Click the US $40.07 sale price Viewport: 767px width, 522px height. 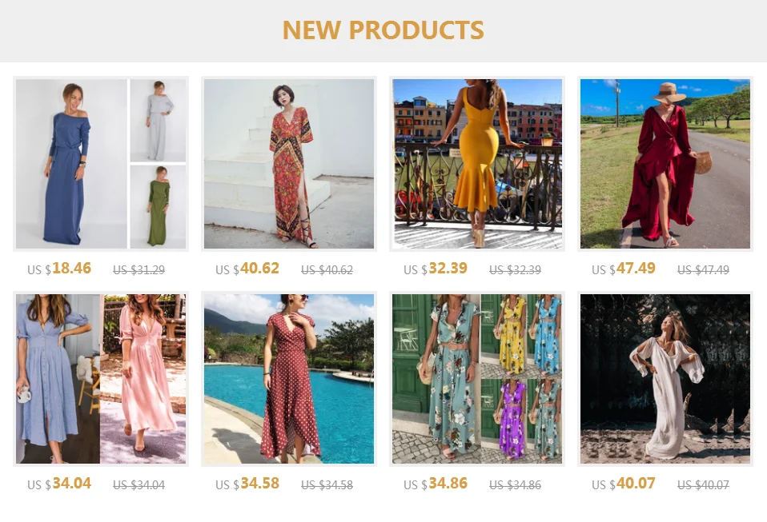click(623, 484)
